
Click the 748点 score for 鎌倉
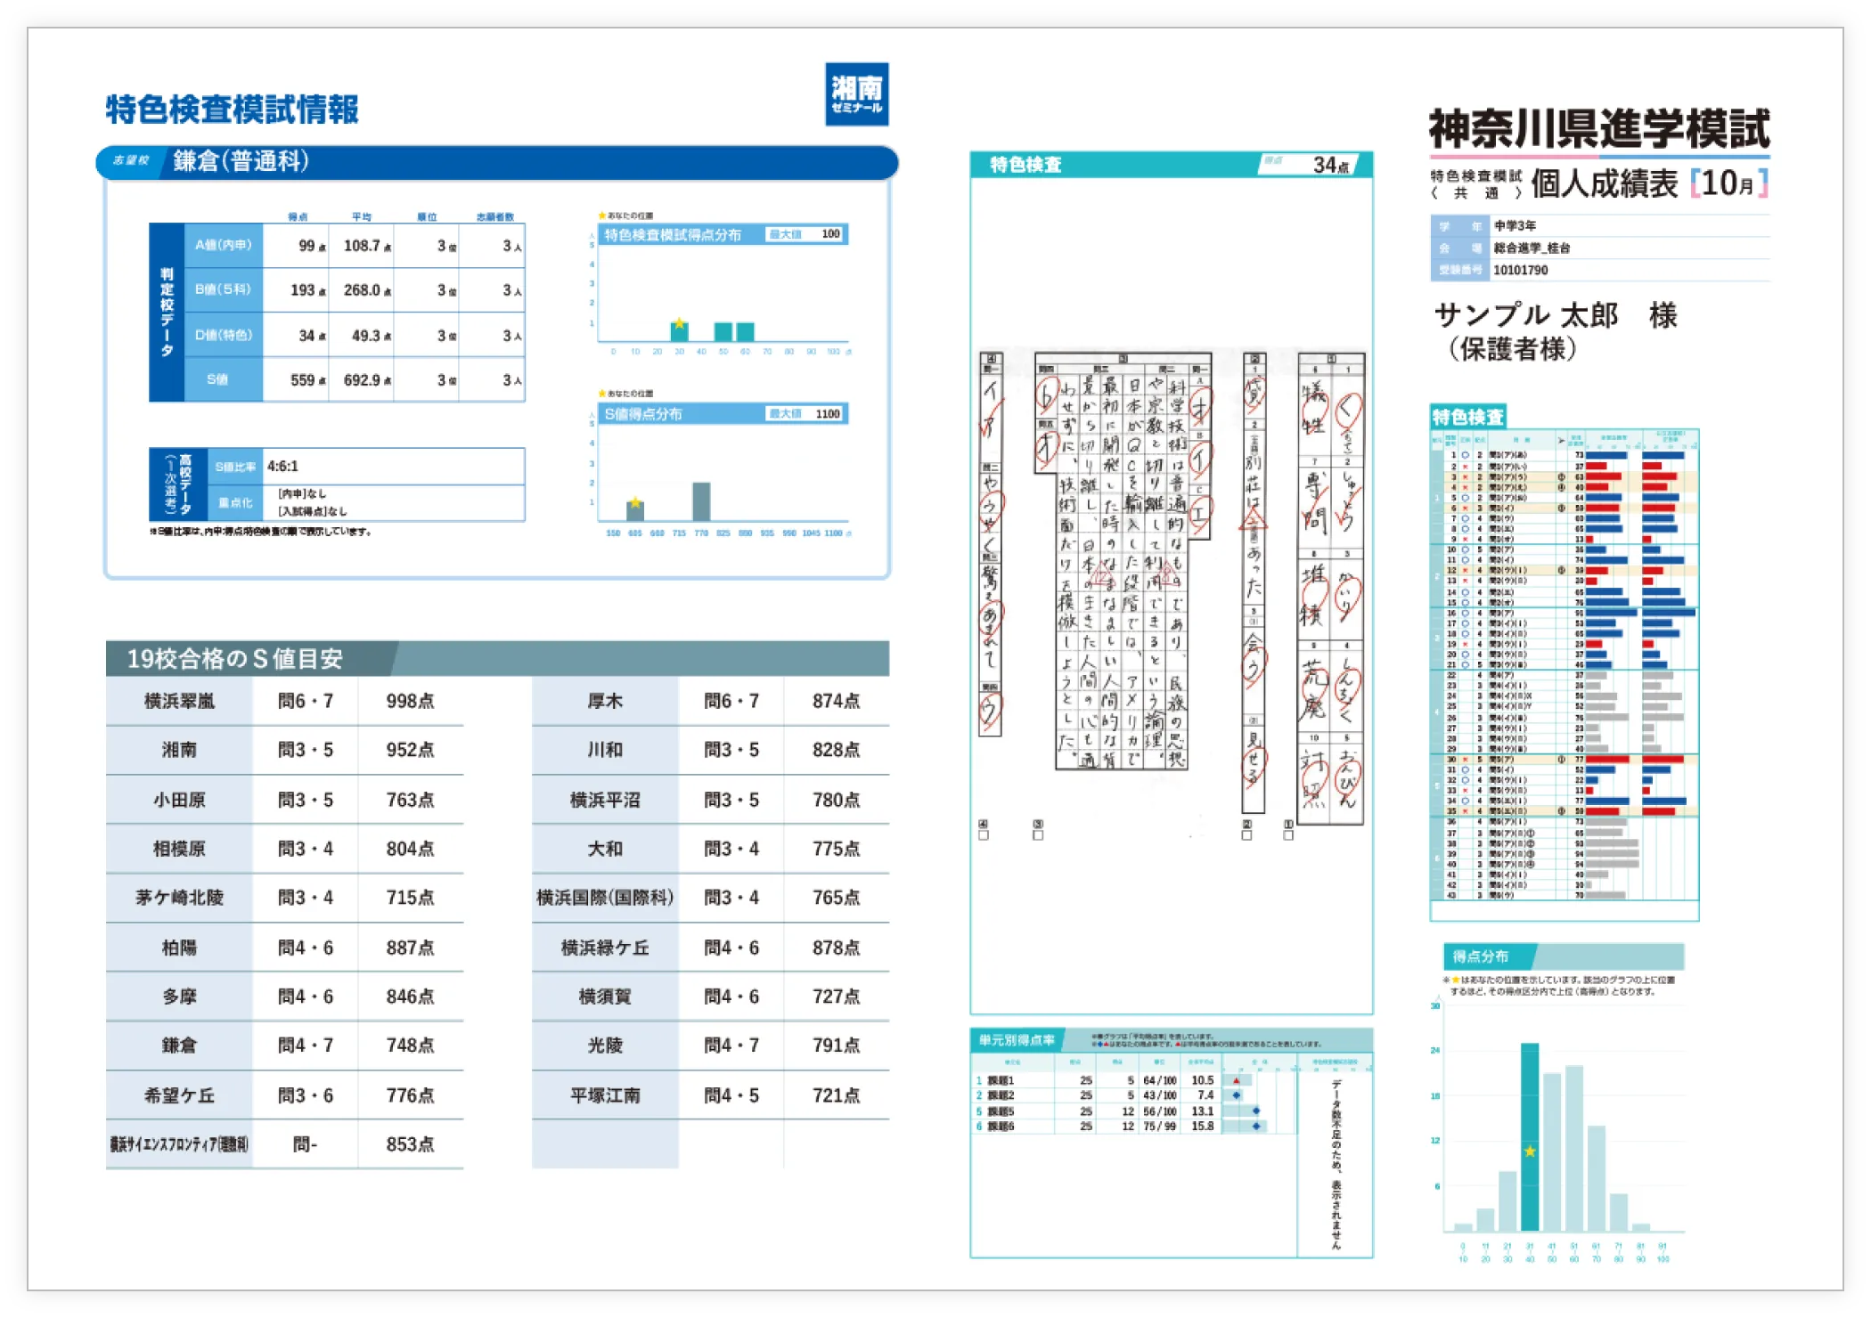[410, 1045]
